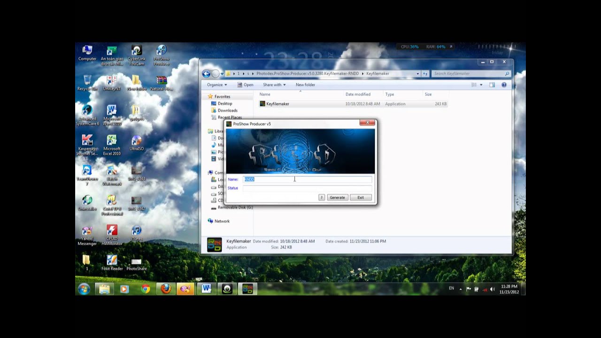
Task: Switch to Word in the taskbar
Action: (x=206, y=289)
